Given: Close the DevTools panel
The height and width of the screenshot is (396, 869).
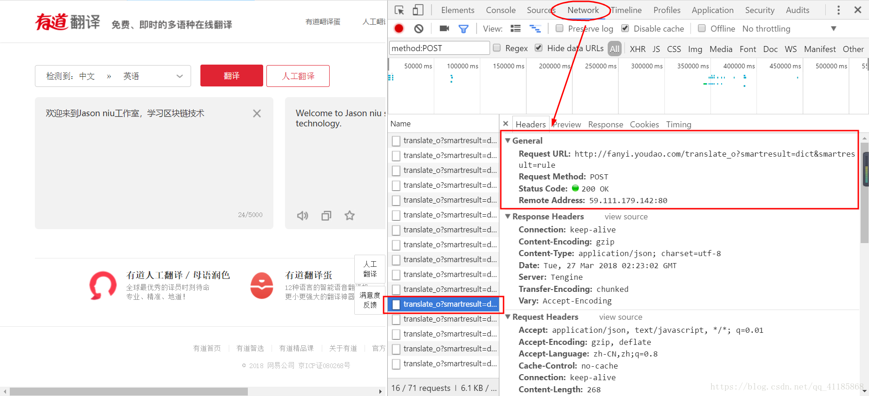Looking at the screenshot, I should click(858, 10).
